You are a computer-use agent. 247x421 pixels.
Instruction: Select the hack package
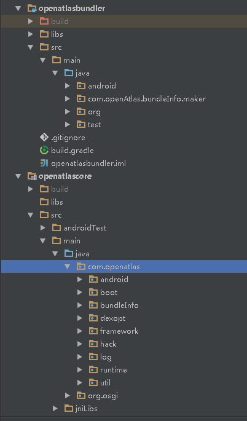pyautogui.click(x=108, y=344)
